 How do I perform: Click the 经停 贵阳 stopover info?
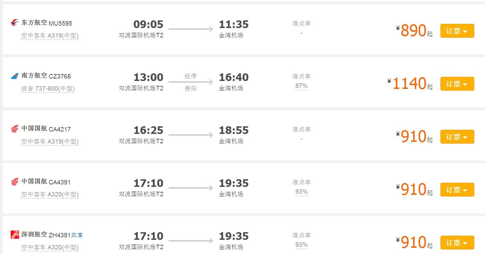point(191,82)
